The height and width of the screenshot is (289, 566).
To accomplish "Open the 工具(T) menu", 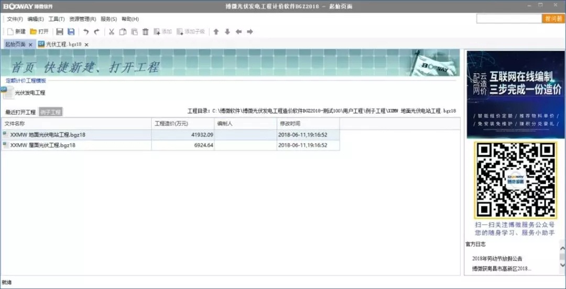I will (x=56, y=19).
